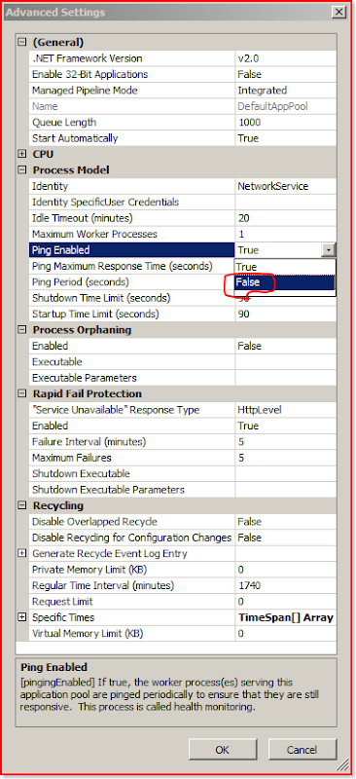Select the .NET Framework Version row
356x779 pixels.
[183, 58]
